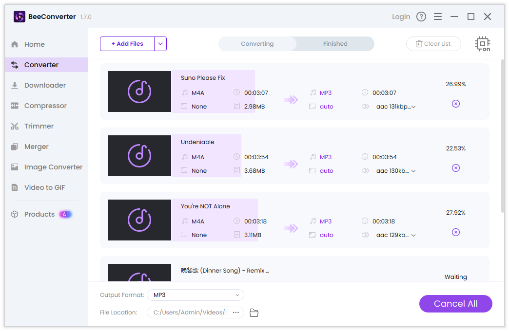Cancel the You're NOT Alone conversion
This screenshot has width=509, height=331.
tap(455, 232)
